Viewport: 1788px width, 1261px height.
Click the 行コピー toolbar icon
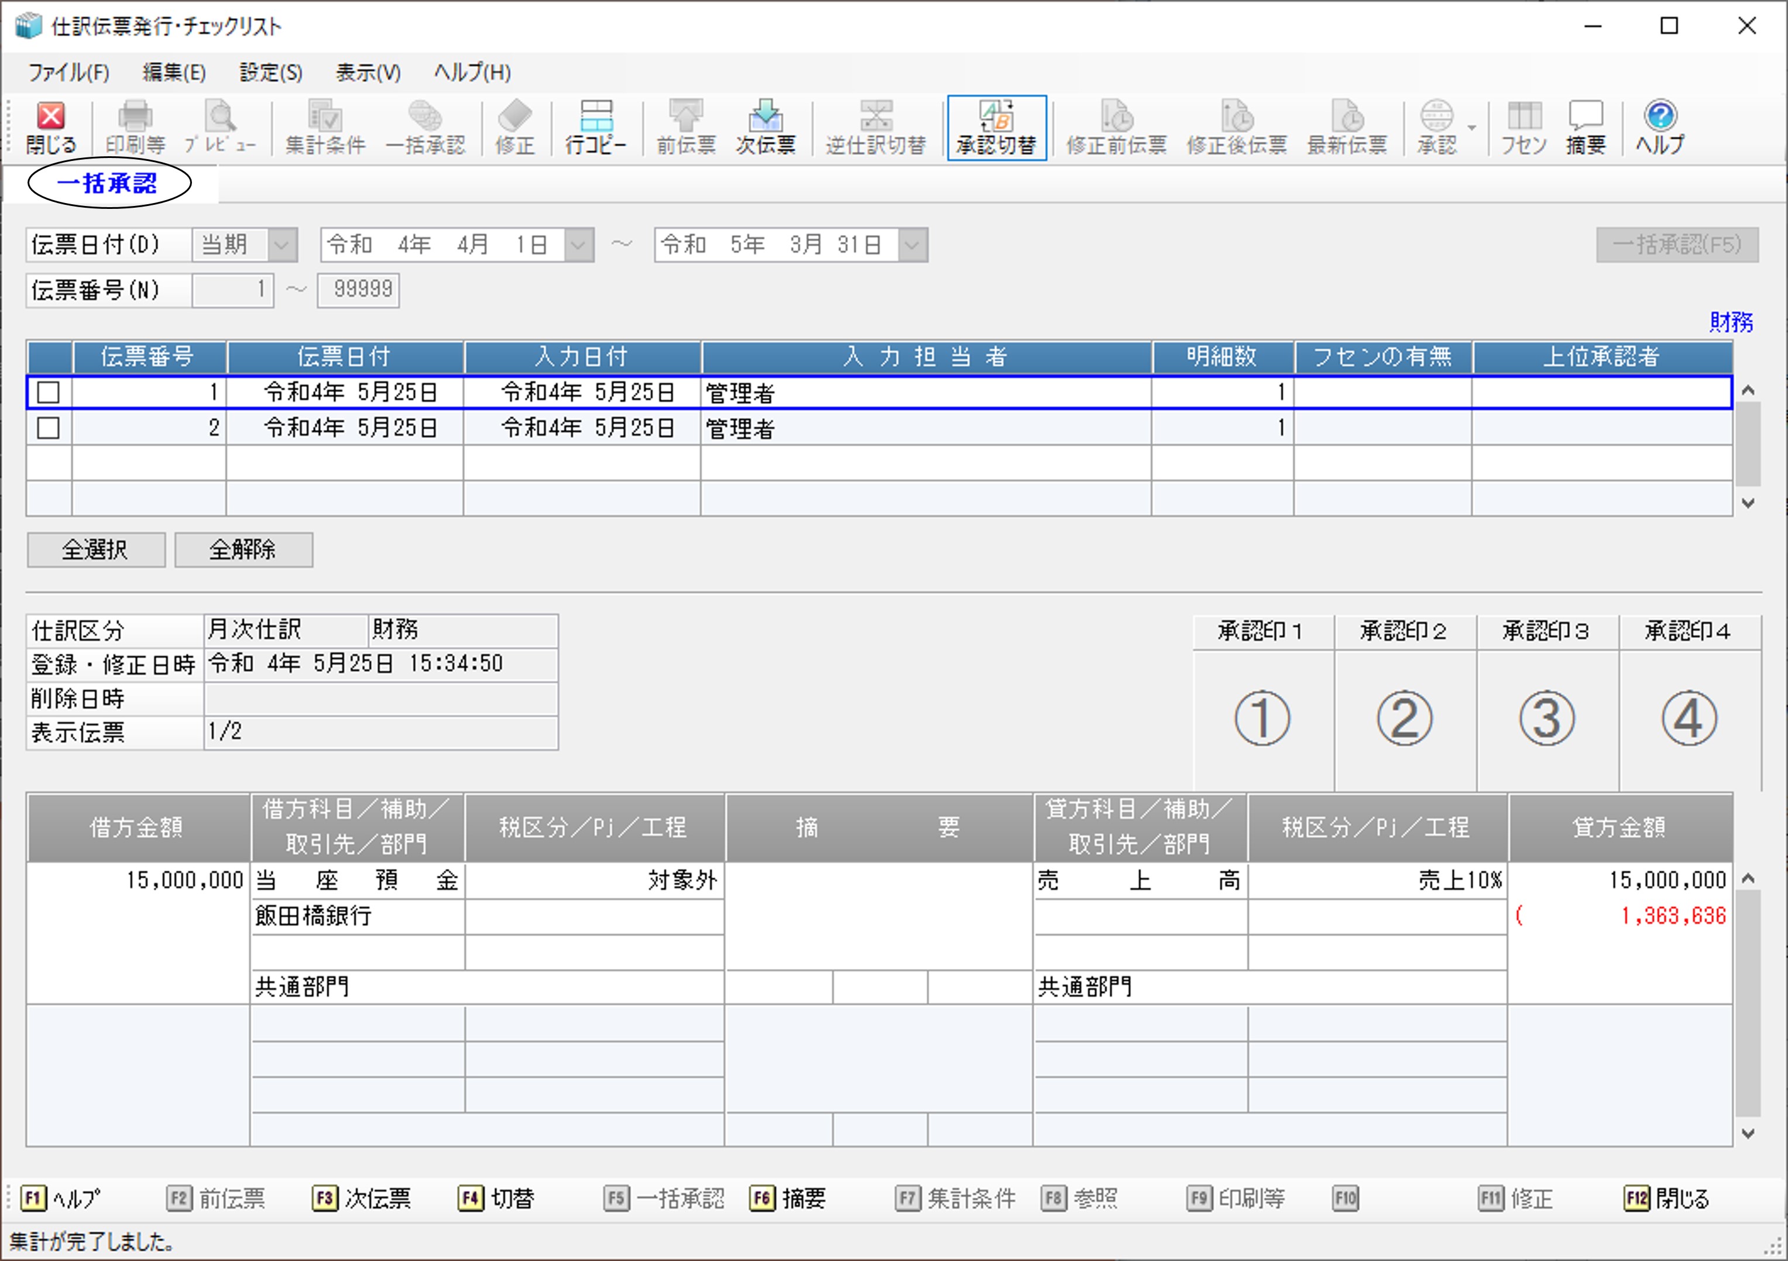[x=596, y=128]
